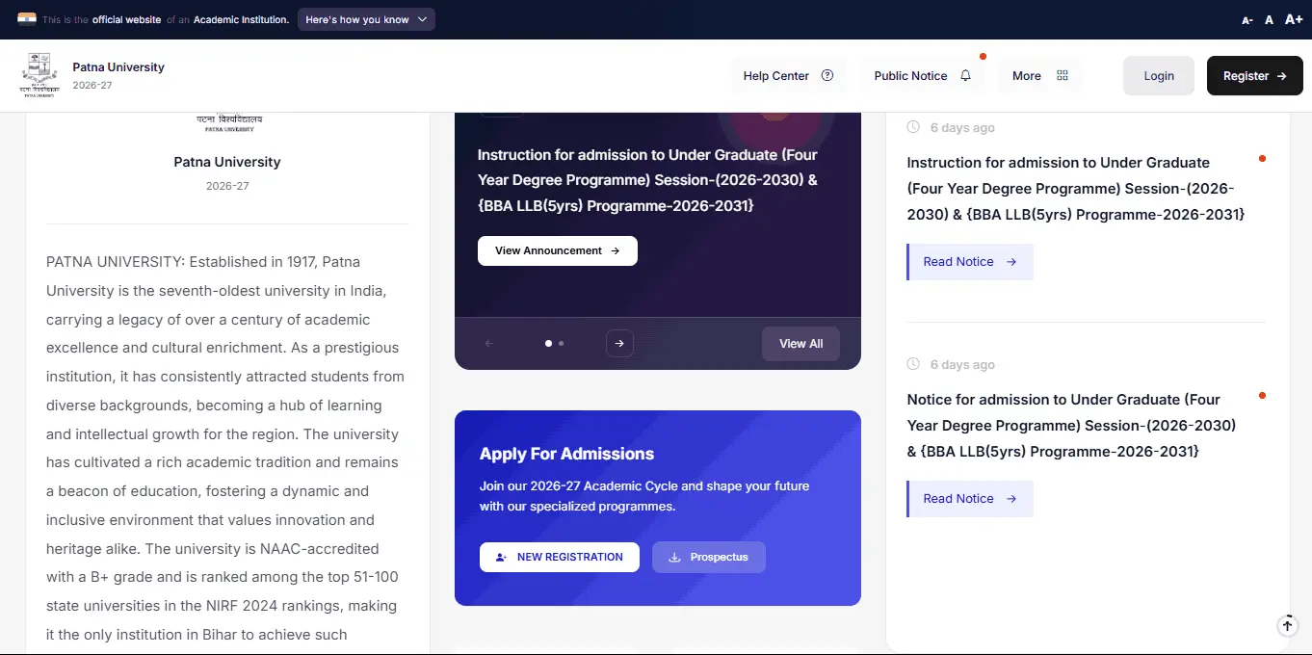Image resolution: width=1312 pixels, height=655 pixels.
Task: Click the scroll-to-top arrow icon
Action: coord(1288,625)
